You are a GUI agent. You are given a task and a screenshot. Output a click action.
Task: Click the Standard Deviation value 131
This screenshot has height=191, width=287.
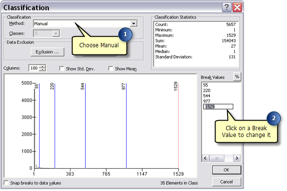(x=232, y=57)
